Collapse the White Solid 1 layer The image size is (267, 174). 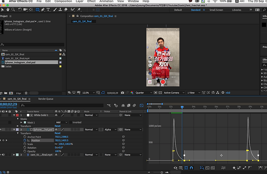pyautogui.click(x=14, y=115)
